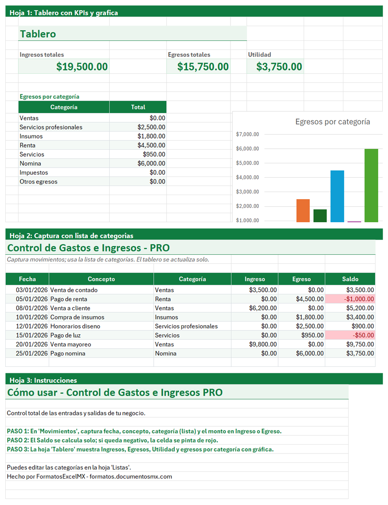Click the blue bar in the chart

(x=337, y=196)
